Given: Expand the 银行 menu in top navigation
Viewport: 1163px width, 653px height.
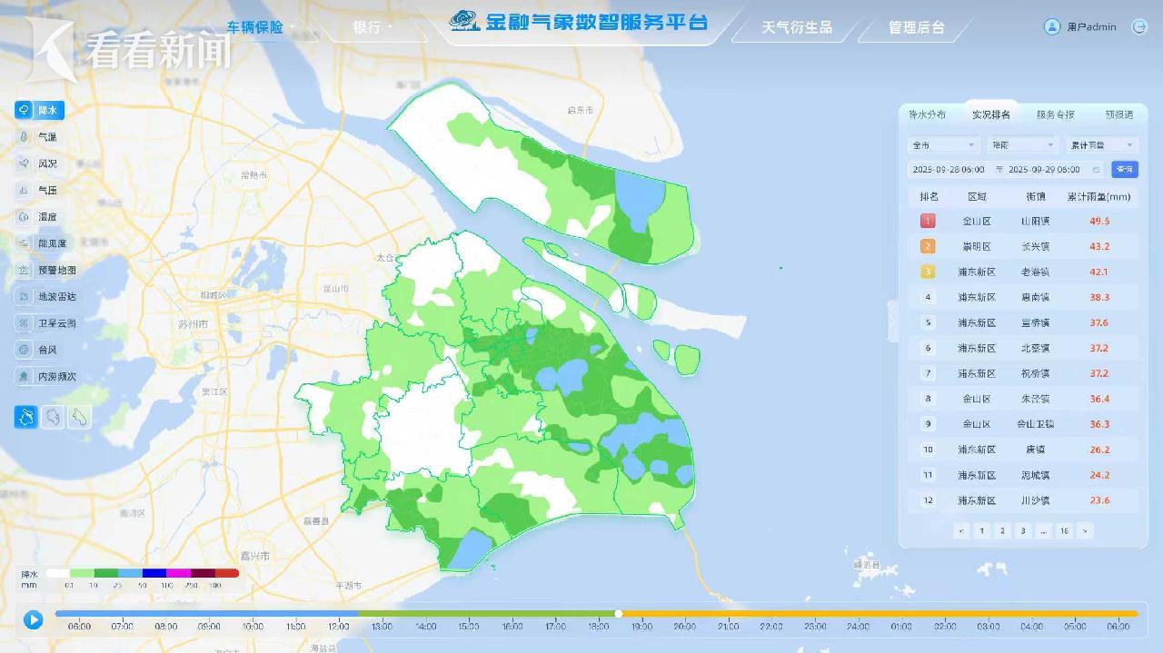Looking at the screenshot, I should [x=373, y=27].
